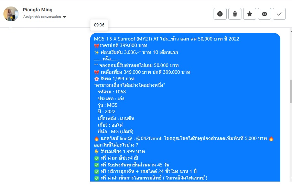Click the fuel type เบนซิน line
This screenshot has height=185, width=292.
tap(116, 118)
